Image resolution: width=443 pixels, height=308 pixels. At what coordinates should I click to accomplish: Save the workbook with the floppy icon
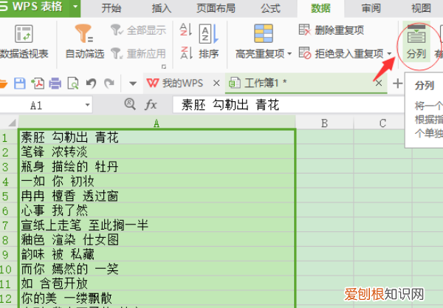point(20,83)
